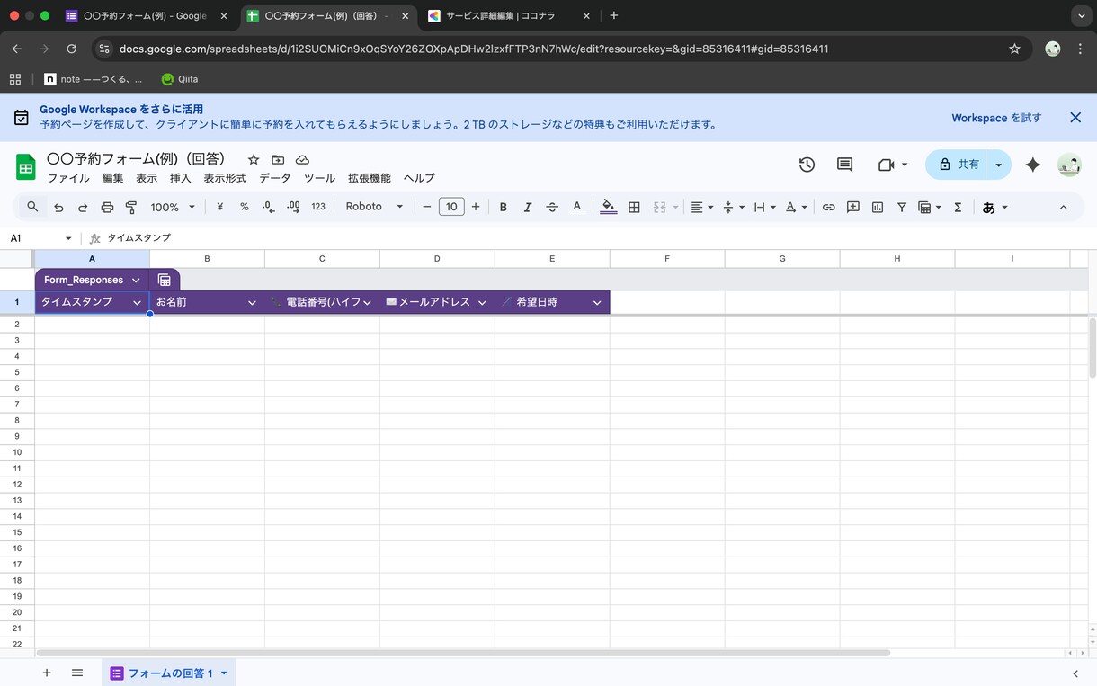Add a new sheet
Viewport: 1097px width, 686px height.
coord(47,673)
